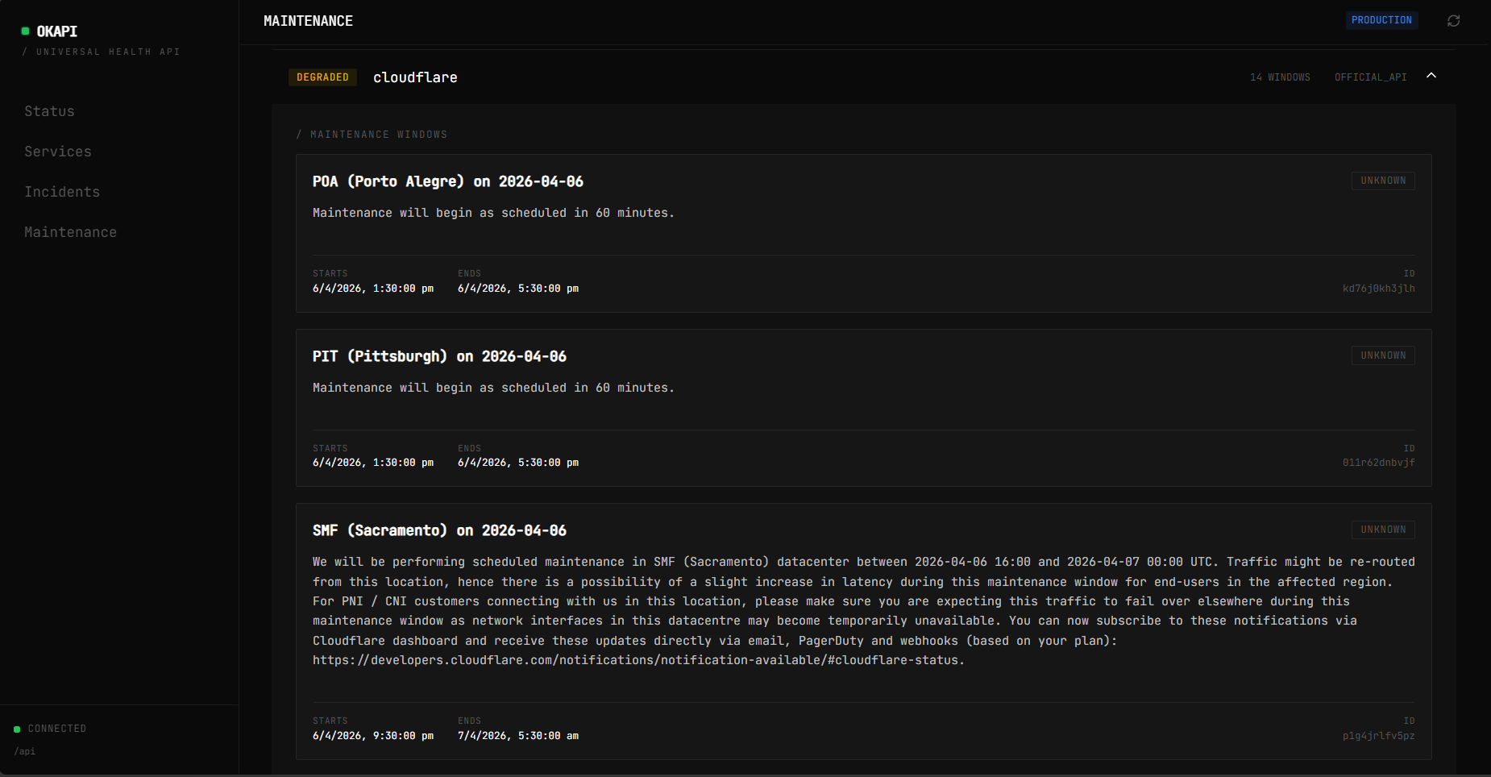1491x777 pixels.
Task: Go to Incidents in the sidebar
Action: click(x=62, y=192)
